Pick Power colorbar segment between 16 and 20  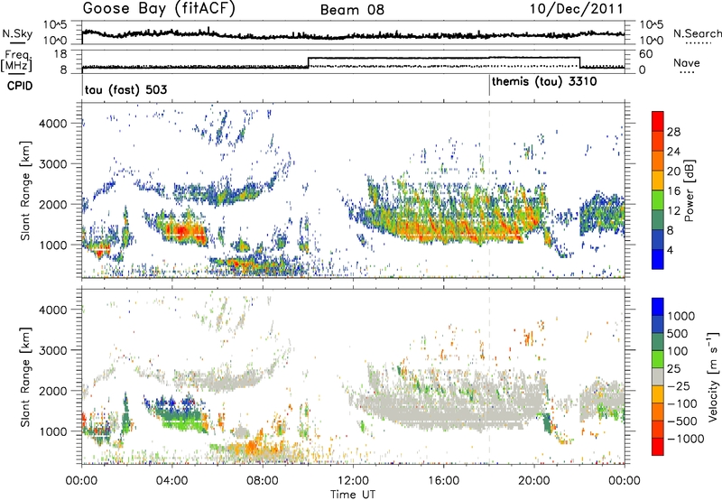pos(658,181)
